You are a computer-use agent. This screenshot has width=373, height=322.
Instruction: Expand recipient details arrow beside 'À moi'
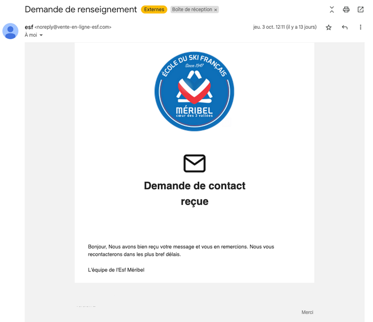pyautogui.click(x=41, y=35)
